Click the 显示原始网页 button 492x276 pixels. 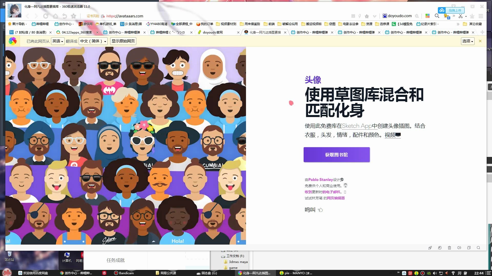[123, 41]
